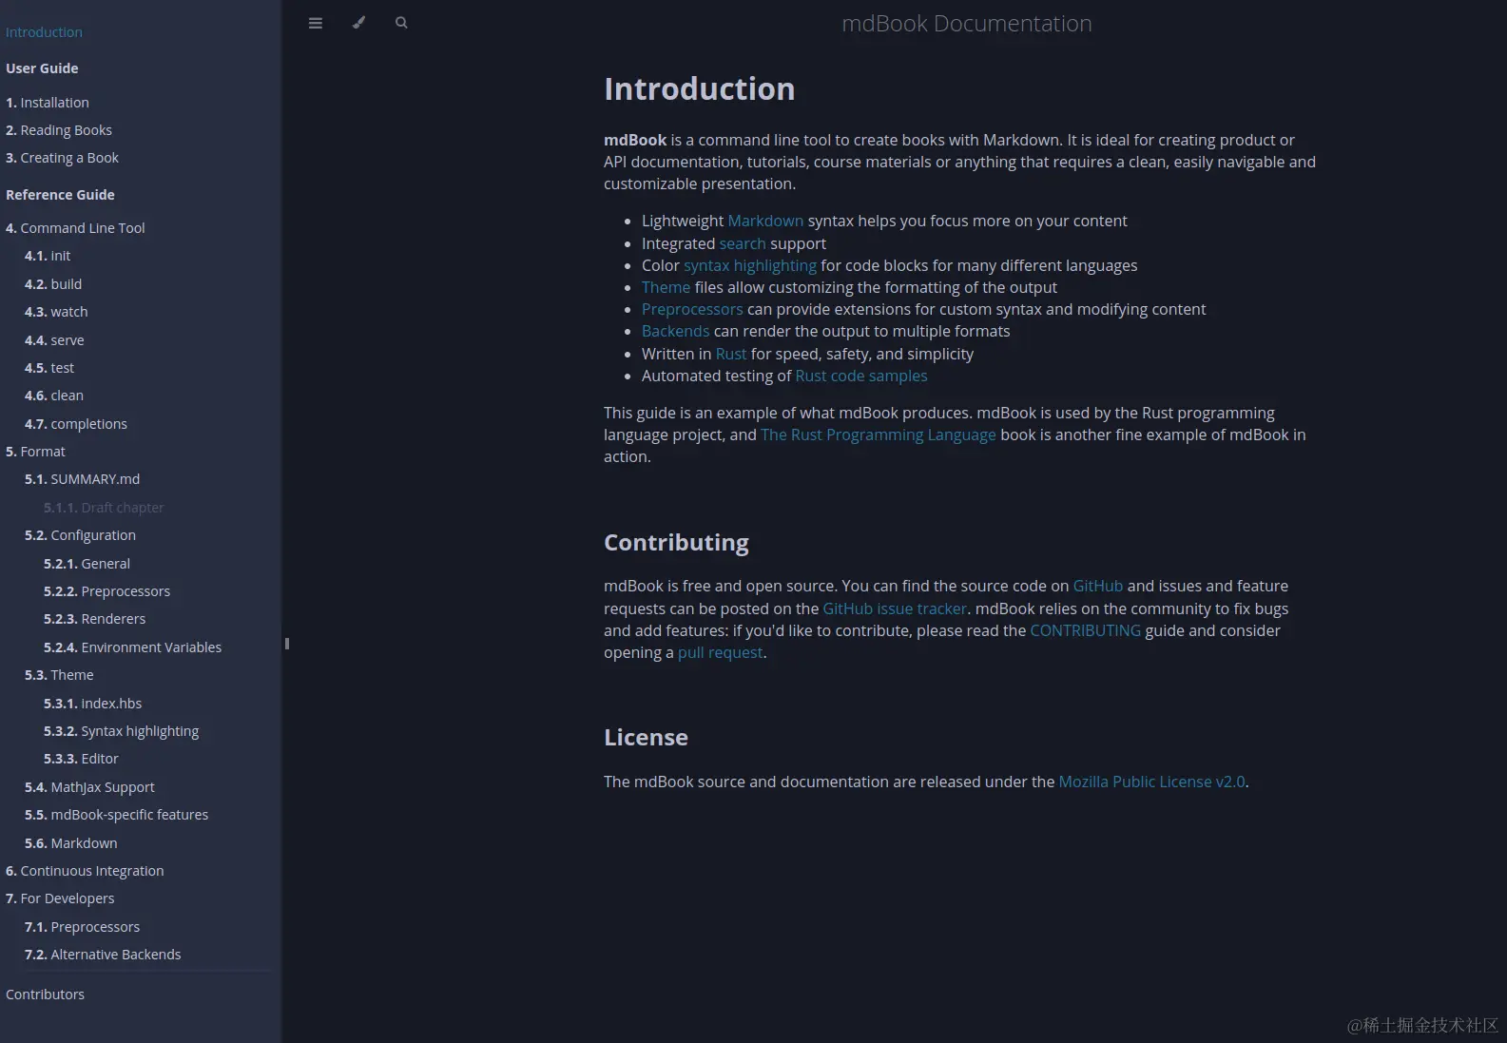This screenshot has height=1043, width=1507.
Task: Open the GitHub issue tracker link
Action: (895, 608)
